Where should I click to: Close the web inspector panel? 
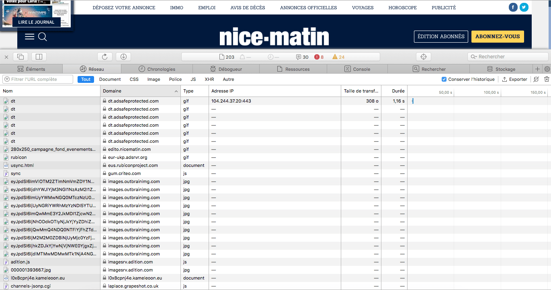[6, 57]
